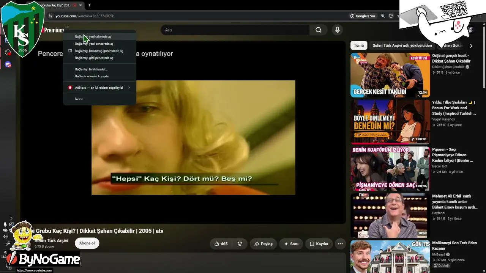
Task: Click the 'GERÇEK KESİT TAKLİDİ' video thumbnail
Action: click(x=390, y=75)
